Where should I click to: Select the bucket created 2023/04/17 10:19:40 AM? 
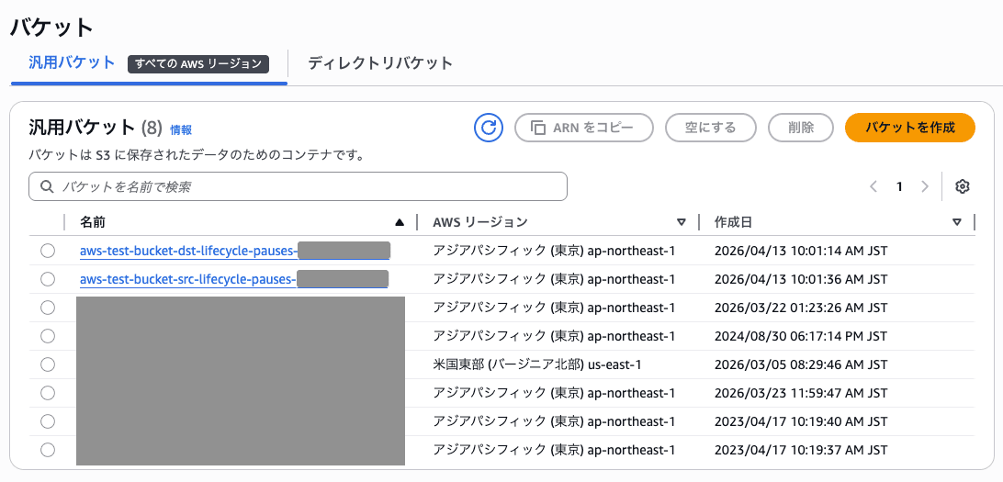pos(48,421)
